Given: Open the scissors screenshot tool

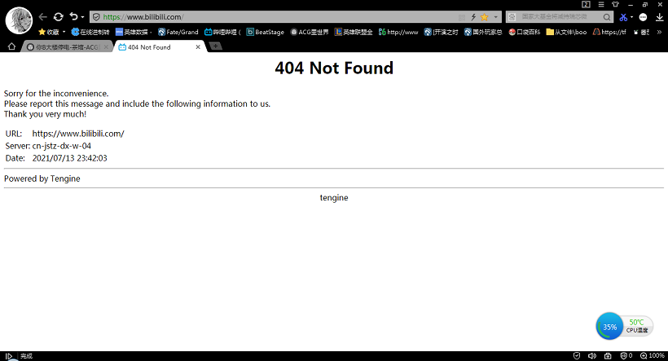Looking at the screenshot, I should [x=623, y=17].
